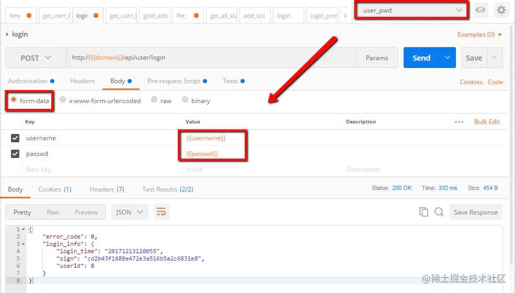Open the user_pwd environment dropdown
Viewport: 515px width, 293px height.
[x=412, y=10]
